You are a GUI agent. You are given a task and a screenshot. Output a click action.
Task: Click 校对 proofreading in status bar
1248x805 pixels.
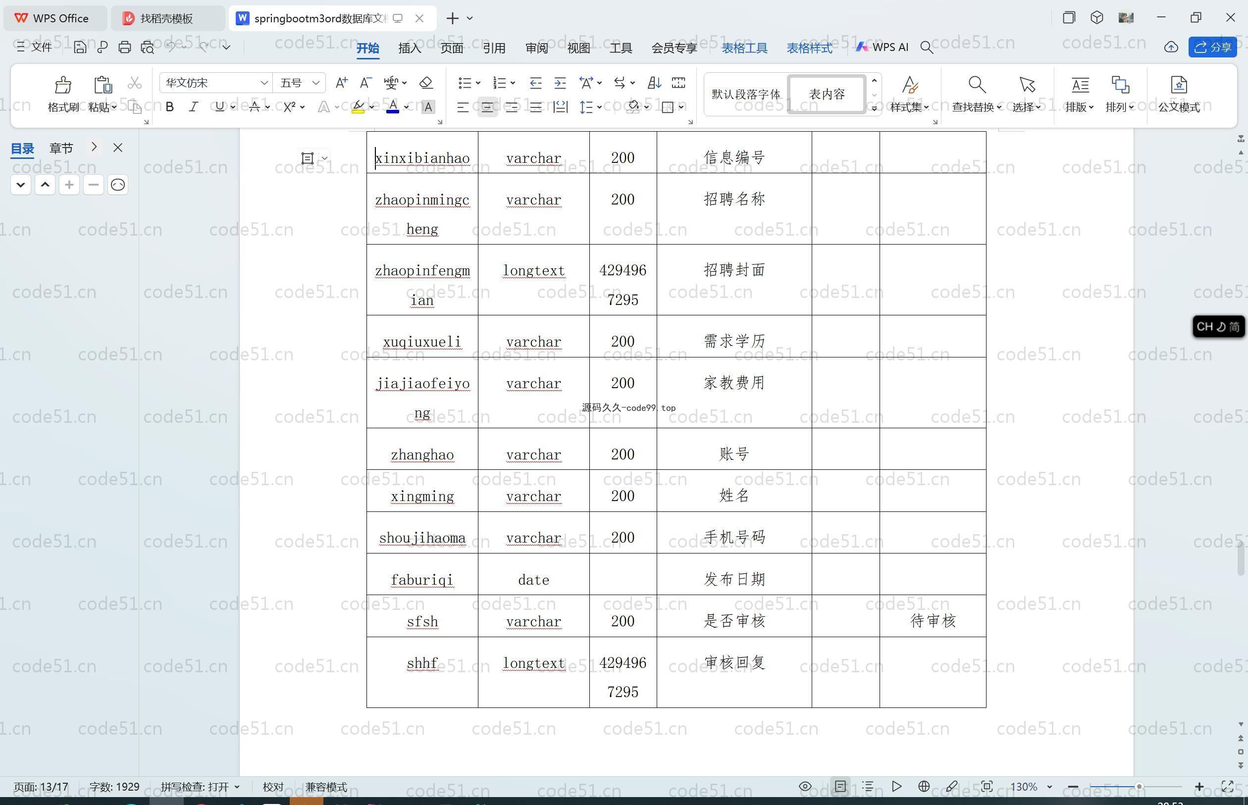tap(273, 787)
